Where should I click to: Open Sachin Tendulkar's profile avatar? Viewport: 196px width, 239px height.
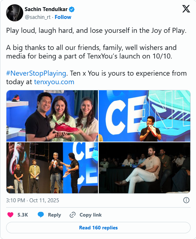15,13
